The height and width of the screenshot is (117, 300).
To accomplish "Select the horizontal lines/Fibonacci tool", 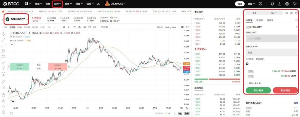I will (x=4, y=46).
